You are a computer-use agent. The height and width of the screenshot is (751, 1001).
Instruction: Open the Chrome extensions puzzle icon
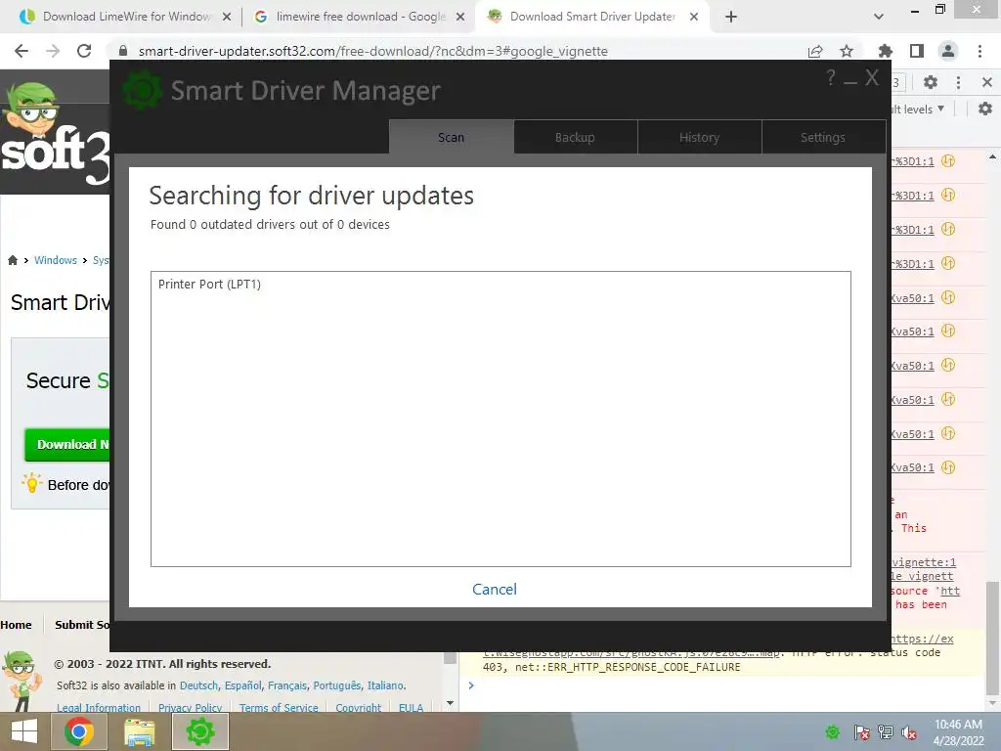(886, 51)
